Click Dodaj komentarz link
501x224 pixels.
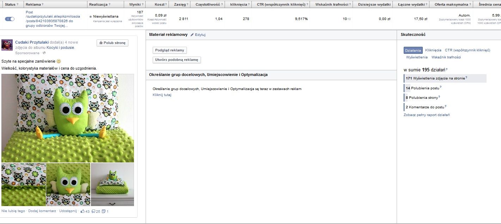point(42,211)
